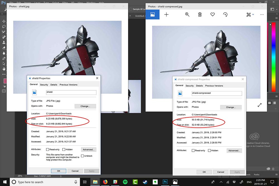Open the three-dots more menu in Photos

pos(262,15)
